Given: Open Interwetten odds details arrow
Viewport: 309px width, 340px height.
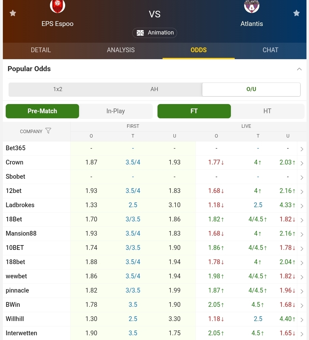Looking at the screenshot, I should [302, 334].
